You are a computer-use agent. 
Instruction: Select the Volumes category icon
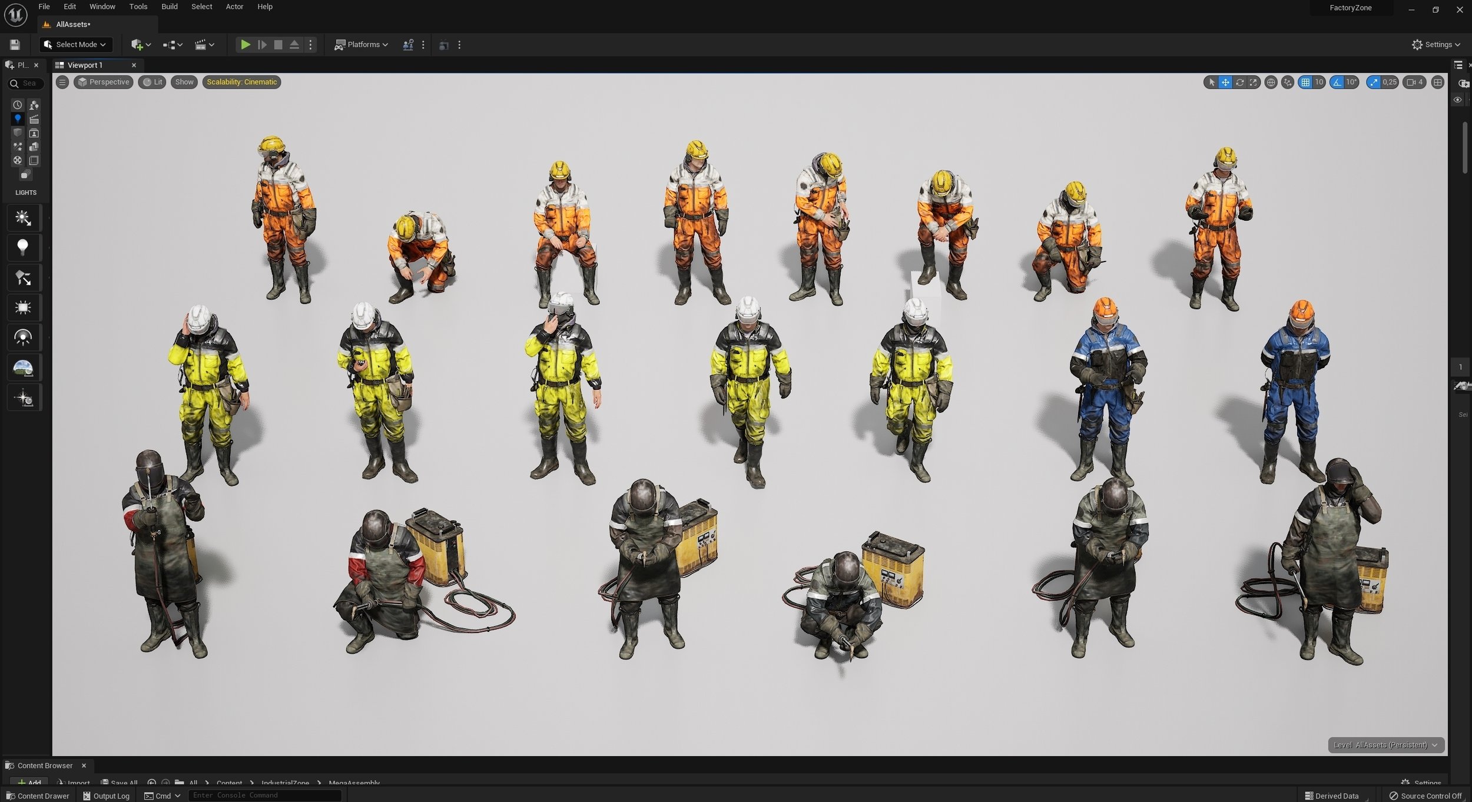tap(34, 160)
